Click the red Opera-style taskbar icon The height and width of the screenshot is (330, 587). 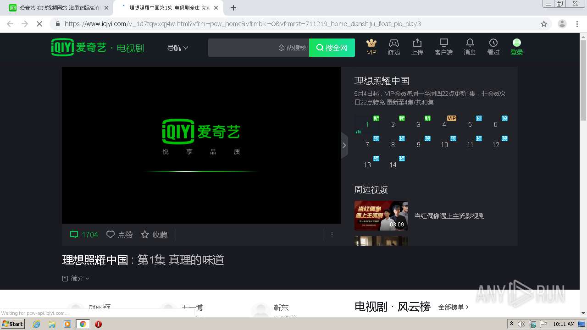(x=98, y=324)
